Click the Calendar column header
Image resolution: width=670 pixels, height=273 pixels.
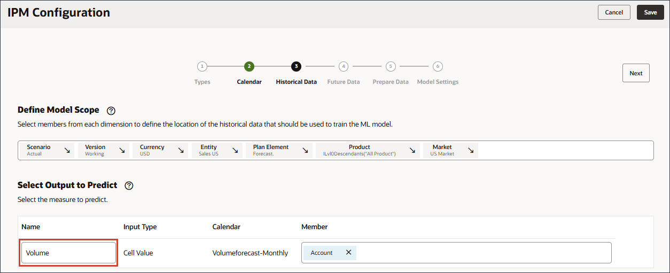227,227
